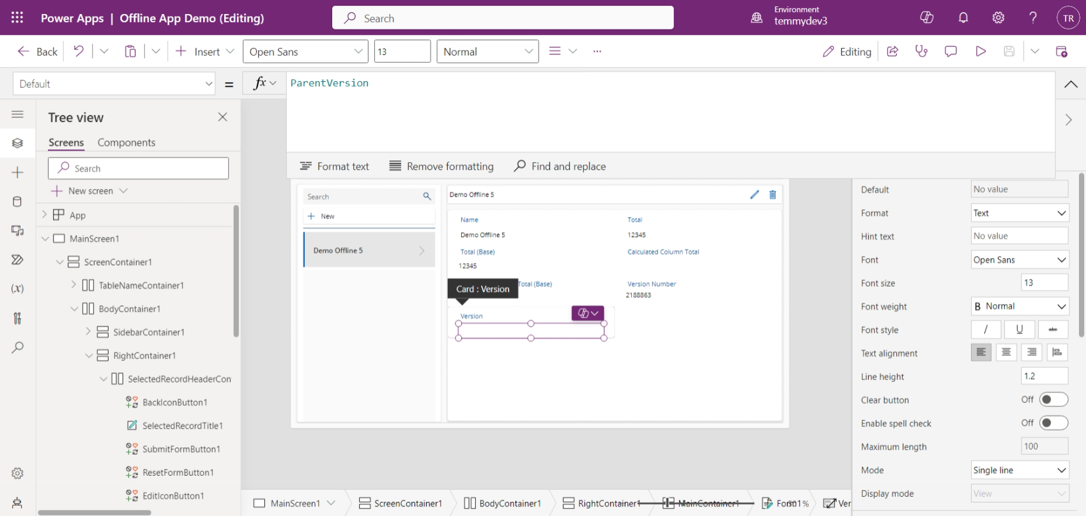The width and height of the screenshot is (1086, 516).
Task: Click the Share icon in toolbar
Action: 892,51
